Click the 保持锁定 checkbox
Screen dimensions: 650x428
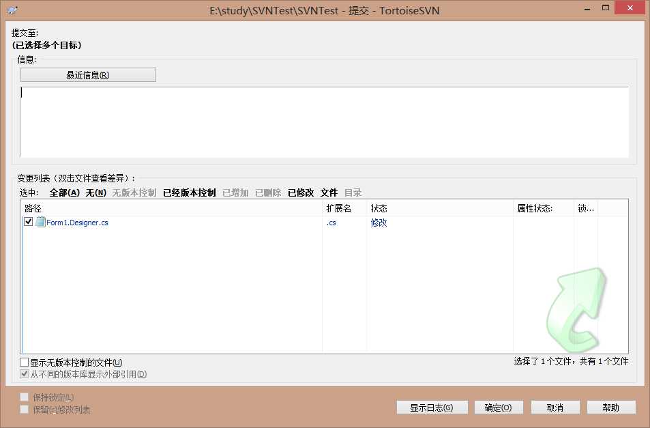click(x=24, y=397)
